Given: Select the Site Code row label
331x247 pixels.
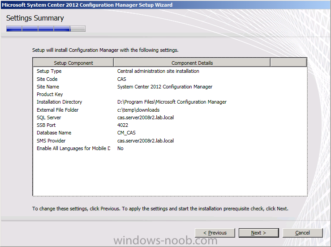Looking at the screenshot, I should (x=47, y=79).
